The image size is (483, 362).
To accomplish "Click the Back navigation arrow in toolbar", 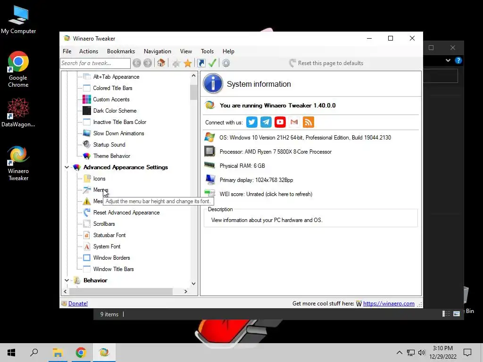I will 137,63.
